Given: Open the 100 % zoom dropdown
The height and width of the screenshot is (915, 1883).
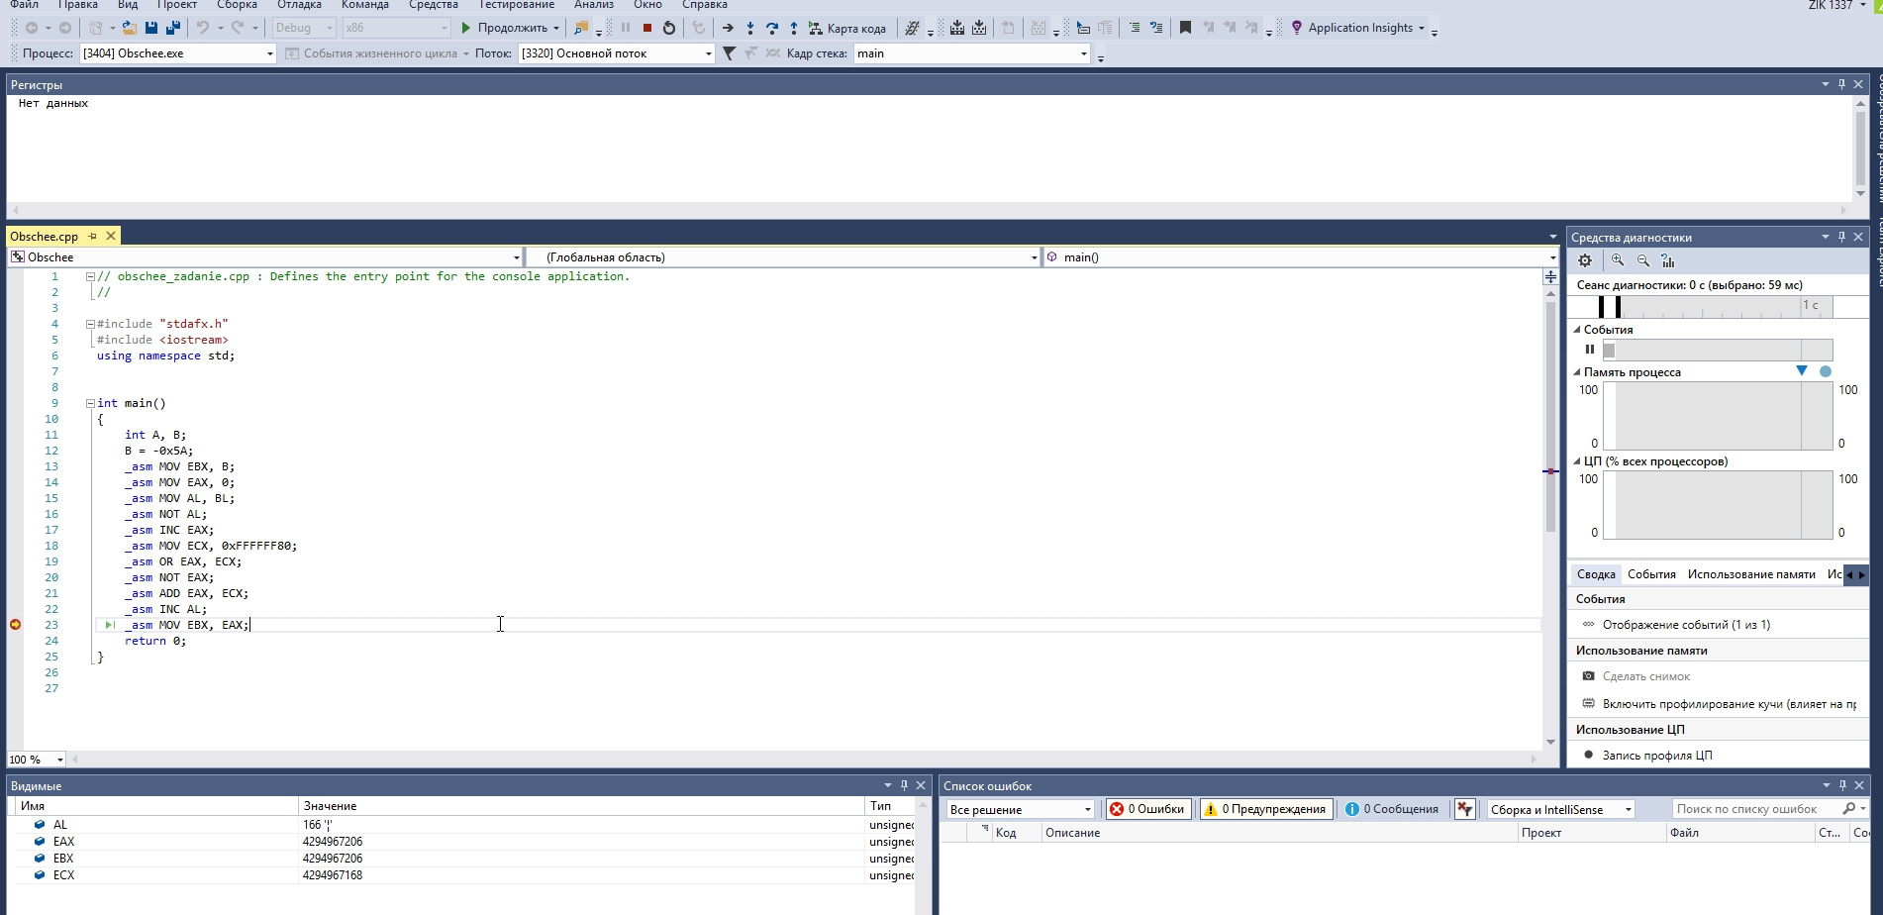Looking at the screenshot, I should pyautogui.click(x=37, y=760).
